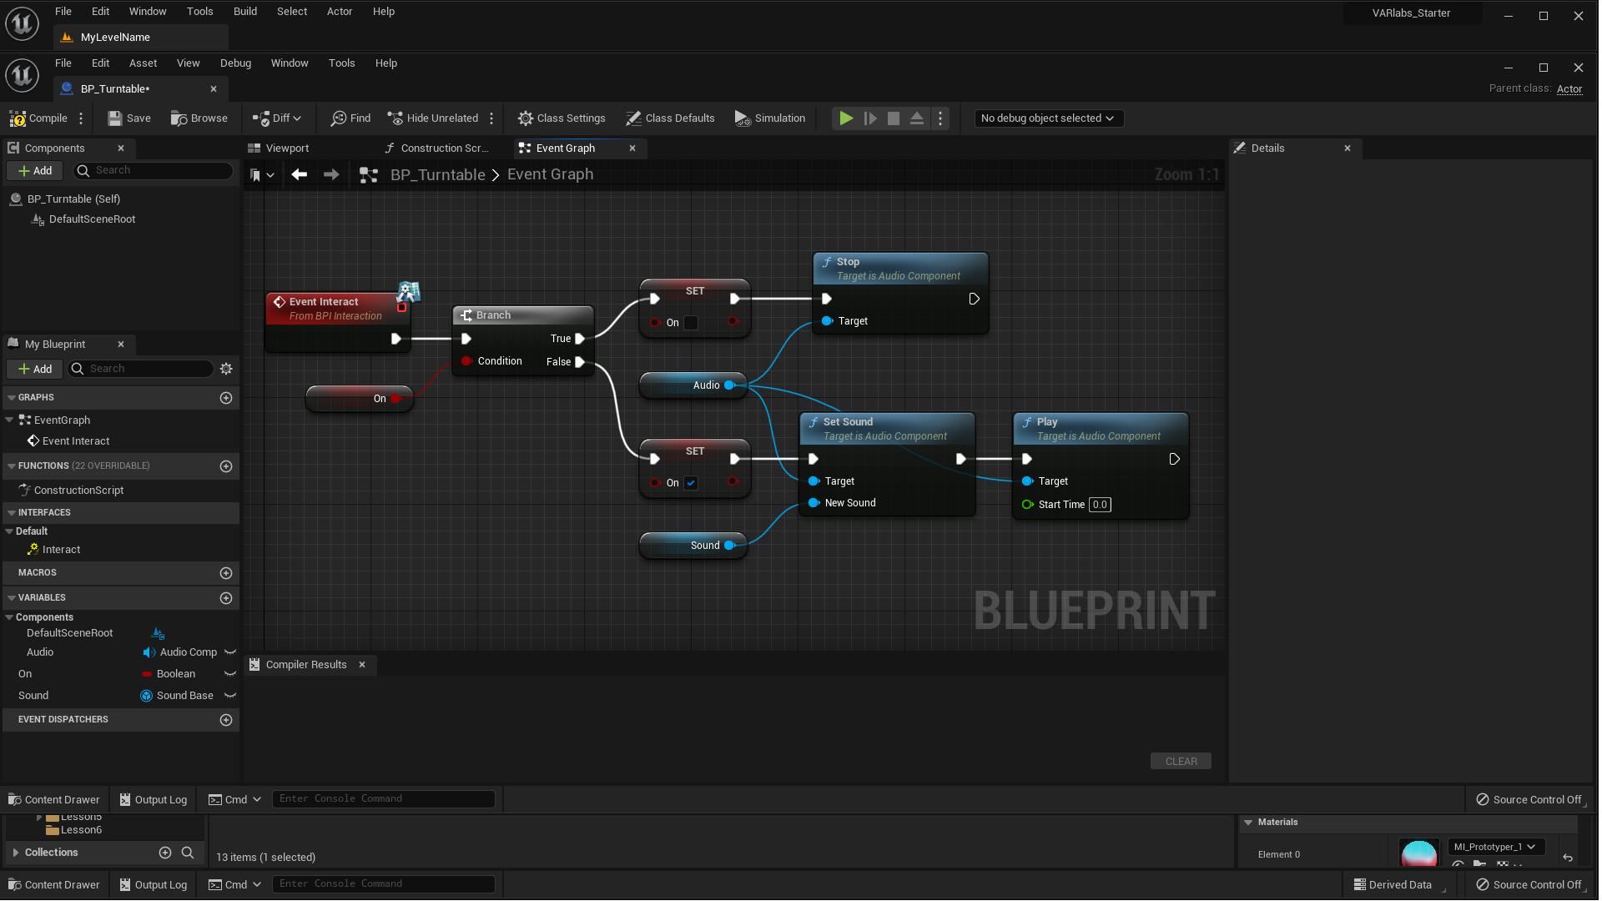Click the Play simulation button
Screen dimensions: 1602x901
(845, 118)
